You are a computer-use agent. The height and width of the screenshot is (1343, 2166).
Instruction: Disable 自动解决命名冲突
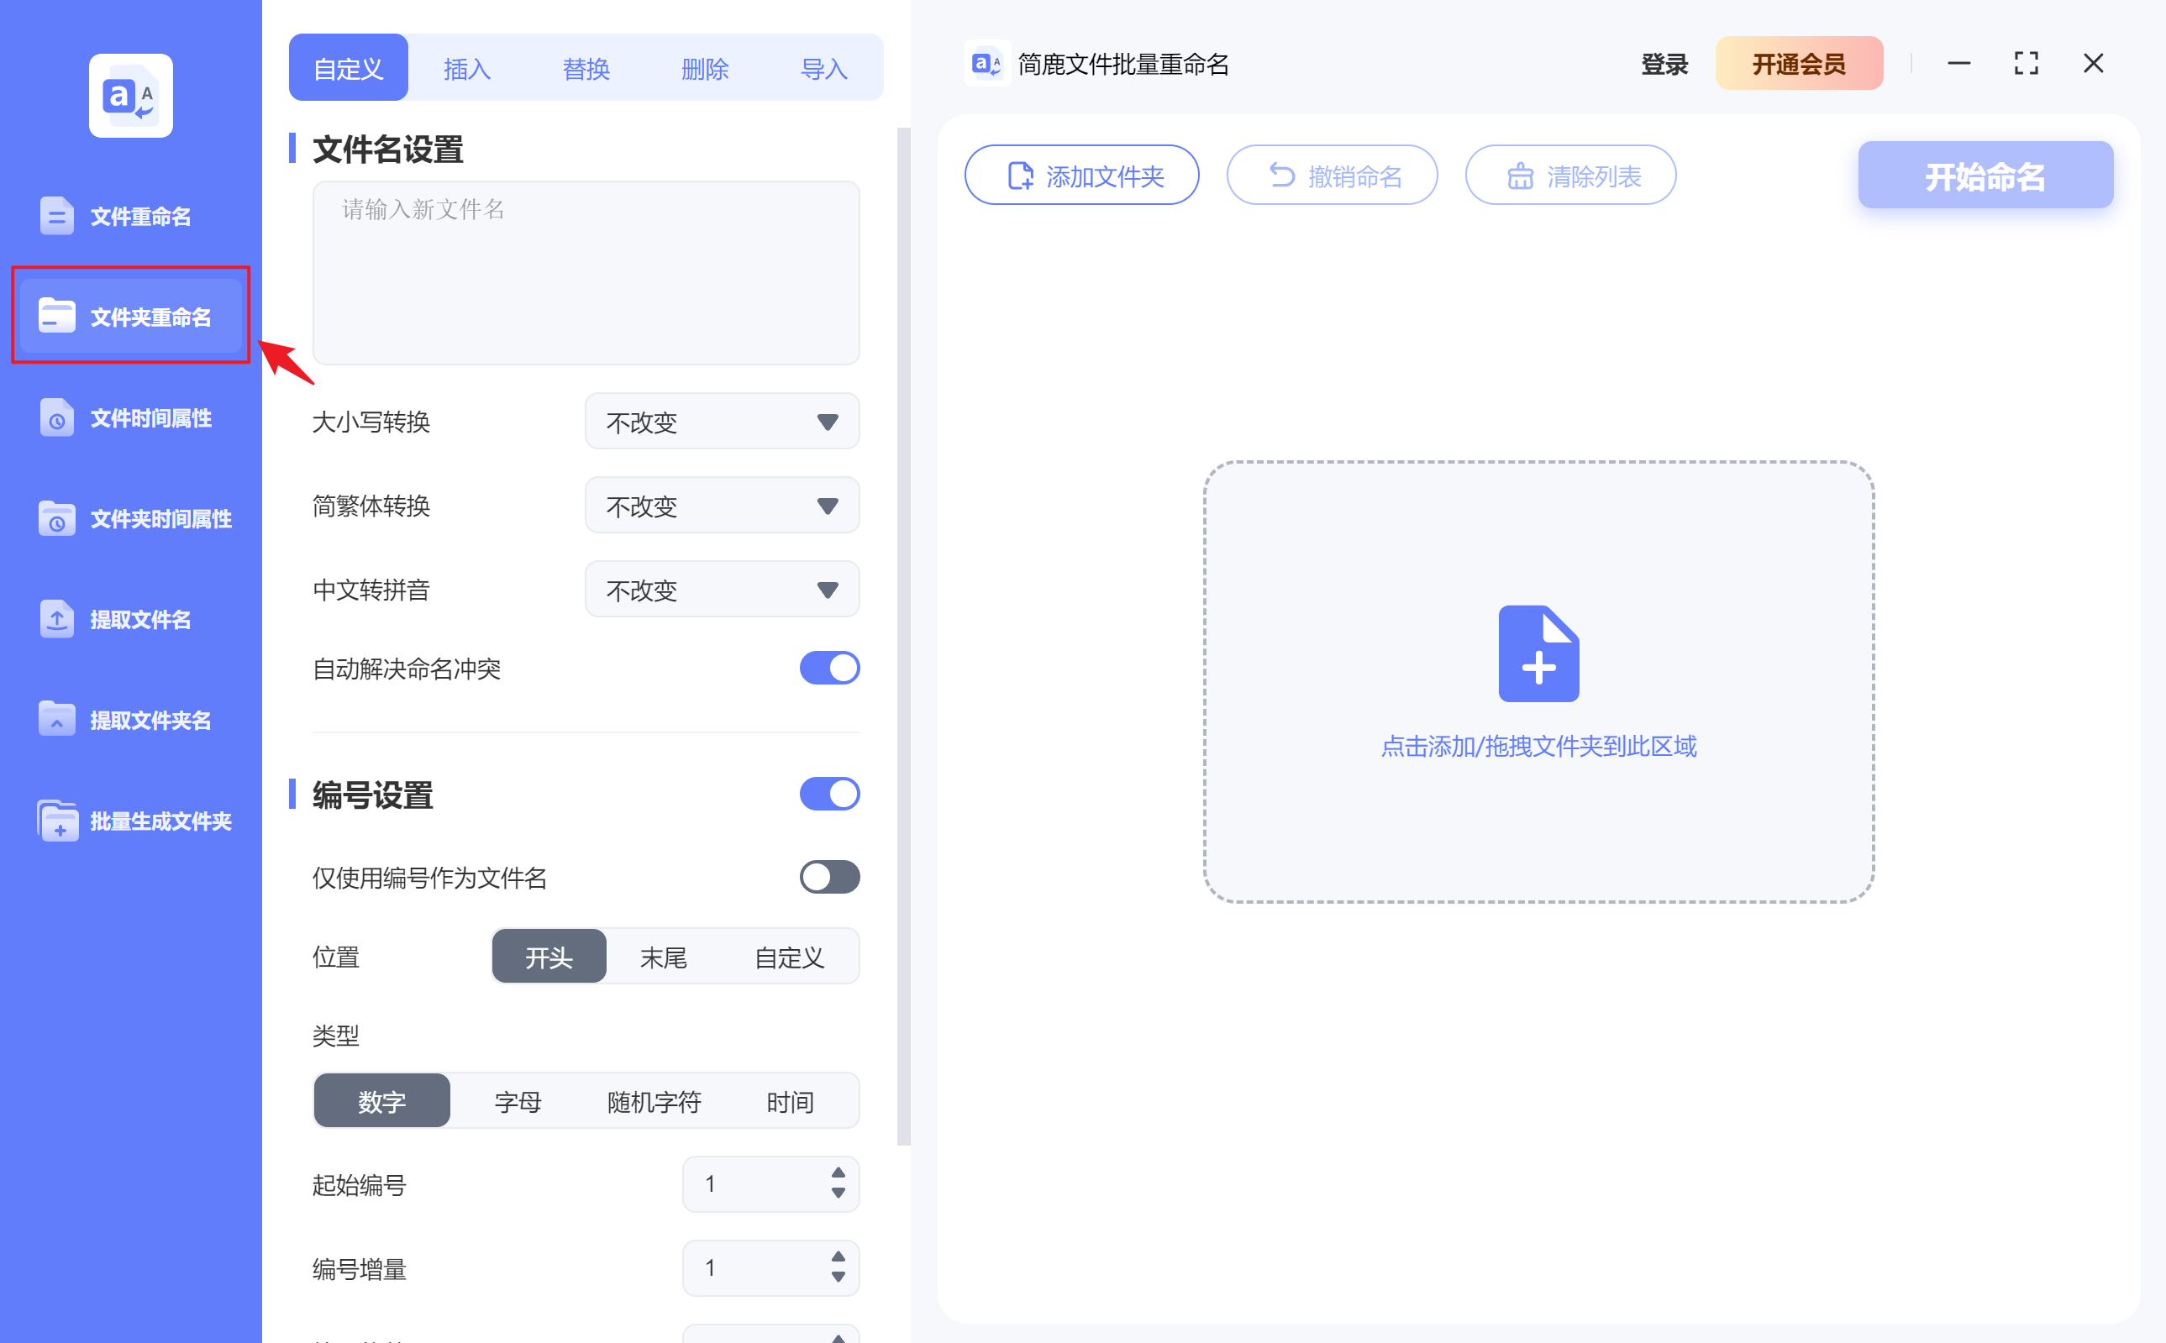coord(829,668)
